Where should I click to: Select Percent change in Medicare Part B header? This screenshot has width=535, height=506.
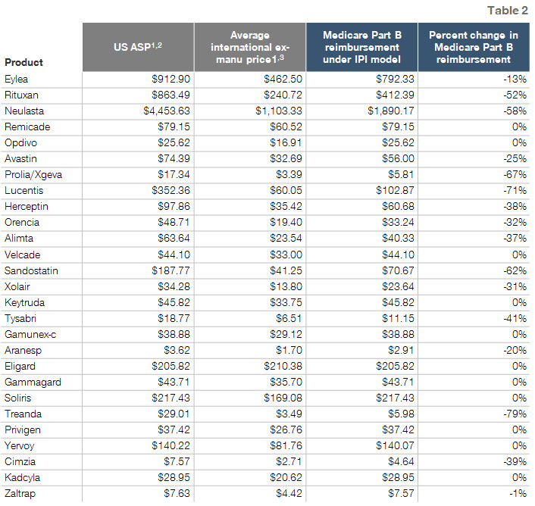click(474, 47)
